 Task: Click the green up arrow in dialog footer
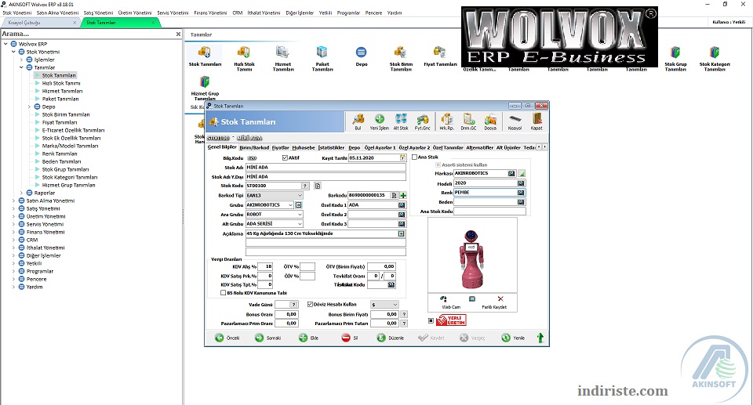click(x=540, y=338)
